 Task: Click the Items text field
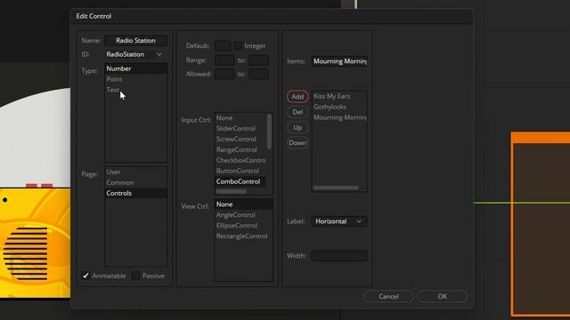339,61
